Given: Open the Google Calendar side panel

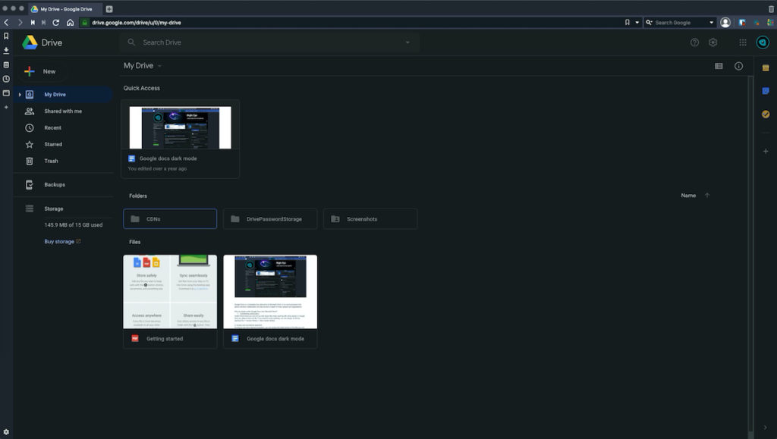Looking at the screenshot, I should pyautogui.click(x=765, y=68).
